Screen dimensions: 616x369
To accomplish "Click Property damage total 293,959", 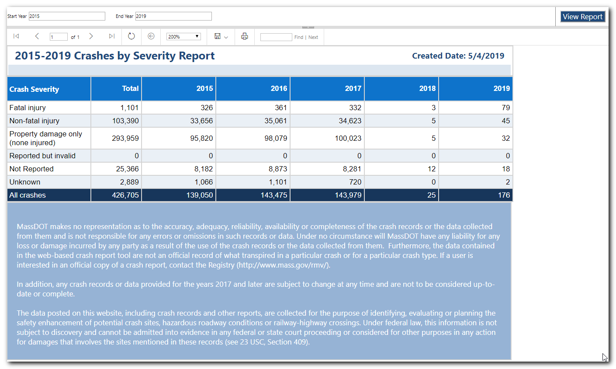I will pyautogui.click(x=125, y=138).
